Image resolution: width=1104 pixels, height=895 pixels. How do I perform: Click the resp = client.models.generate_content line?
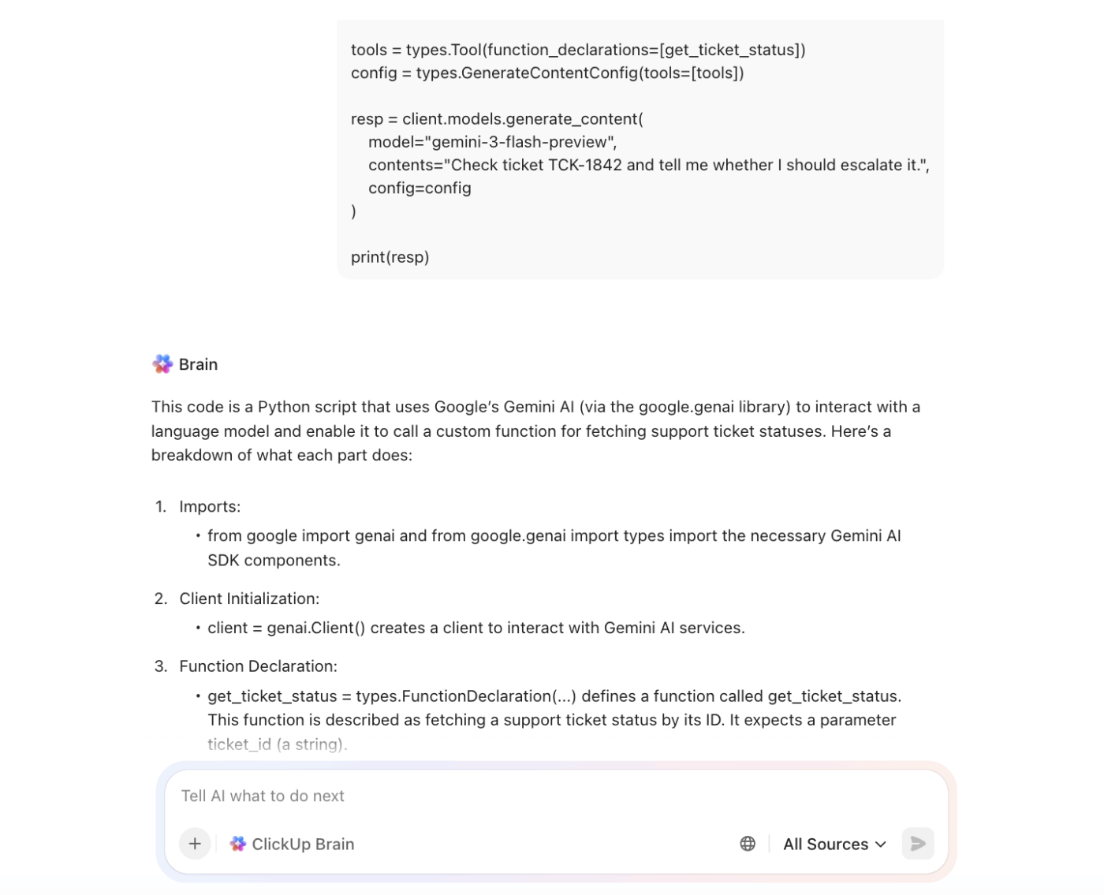point(497,119)
